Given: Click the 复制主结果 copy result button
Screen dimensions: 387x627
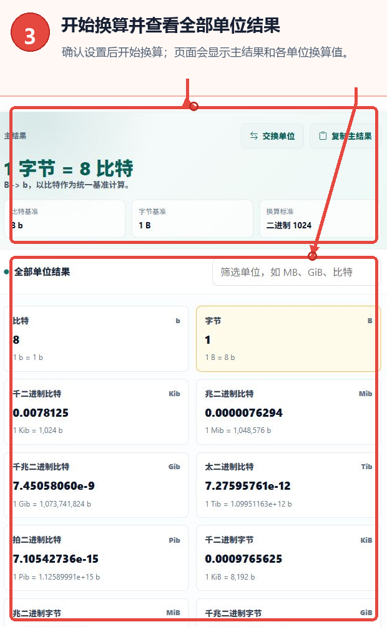Looking at the screenshot, I should point(346,136).
